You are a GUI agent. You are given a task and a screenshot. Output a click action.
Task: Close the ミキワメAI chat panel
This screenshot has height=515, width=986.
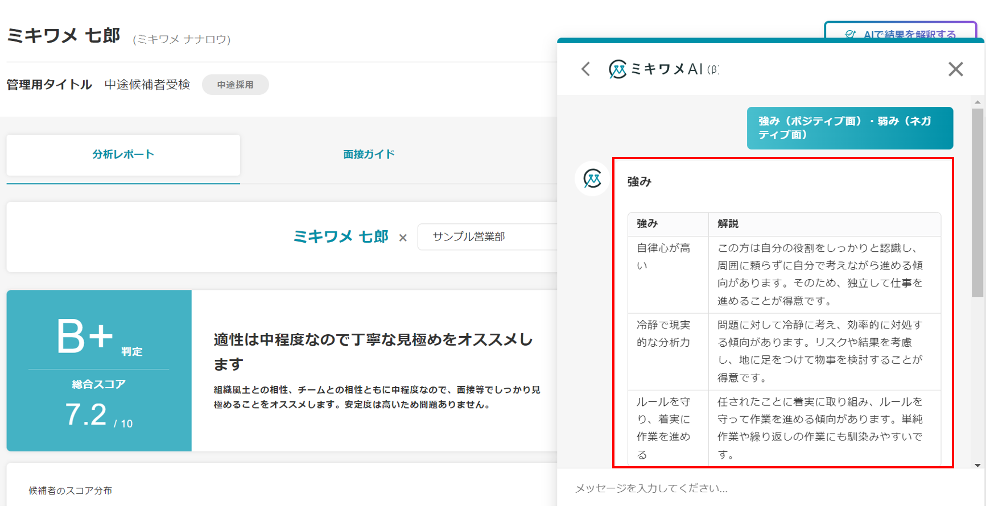point(955,69)
